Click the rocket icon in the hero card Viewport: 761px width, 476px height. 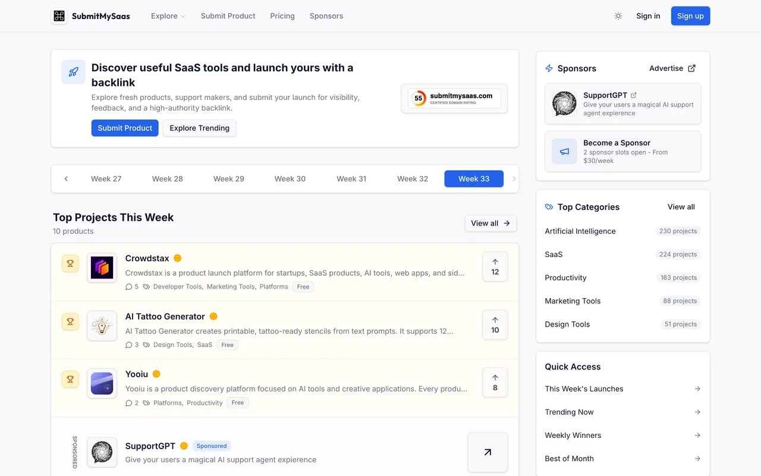tap(74, 72)
